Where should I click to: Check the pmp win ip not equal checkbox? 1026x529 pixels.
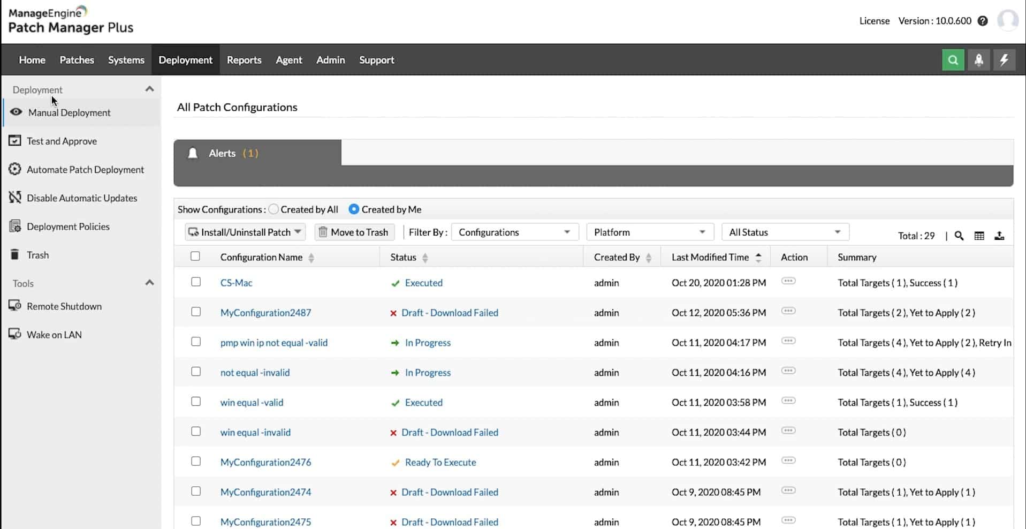[x=196, y=342]
